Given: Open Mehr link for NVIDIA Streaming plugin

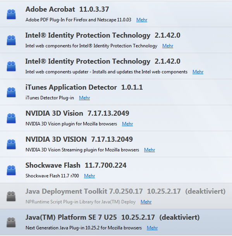Looking at the screenshot, I should [150, 150].
